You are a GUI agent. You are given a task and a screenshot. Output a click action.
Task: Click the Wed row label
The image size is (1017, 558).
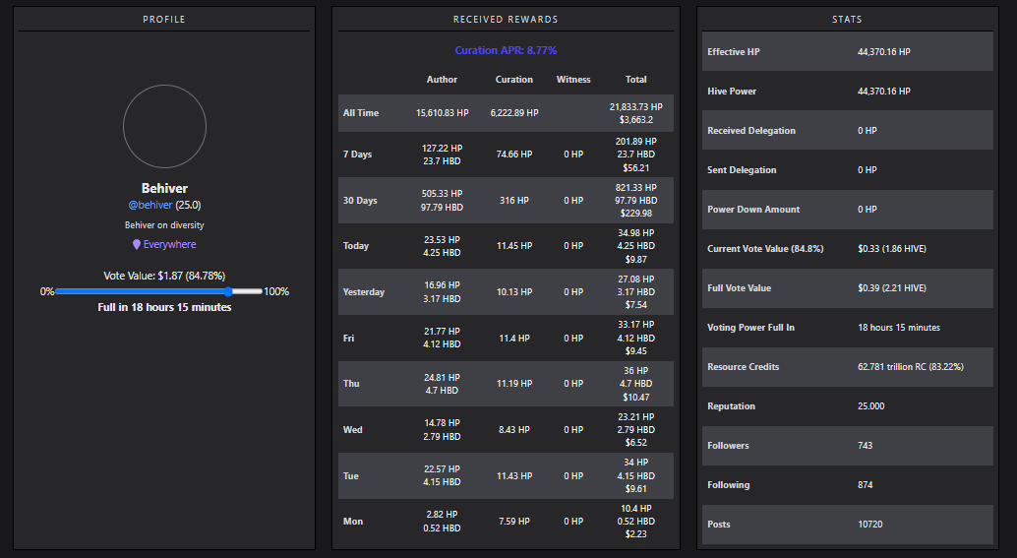[x=352, y=429]
